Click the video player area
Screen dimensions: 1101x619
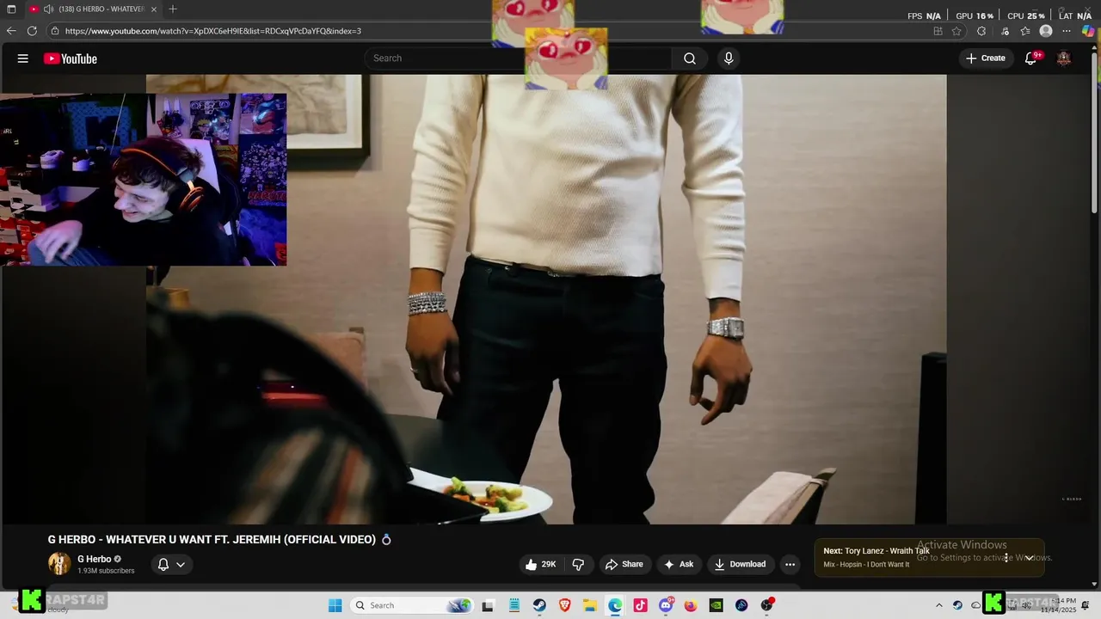(546, 299)
